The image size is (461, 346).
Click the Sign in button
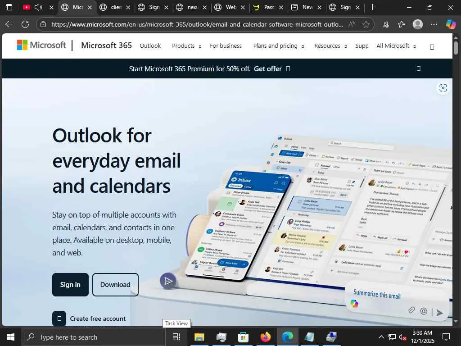tap(70, 285)
